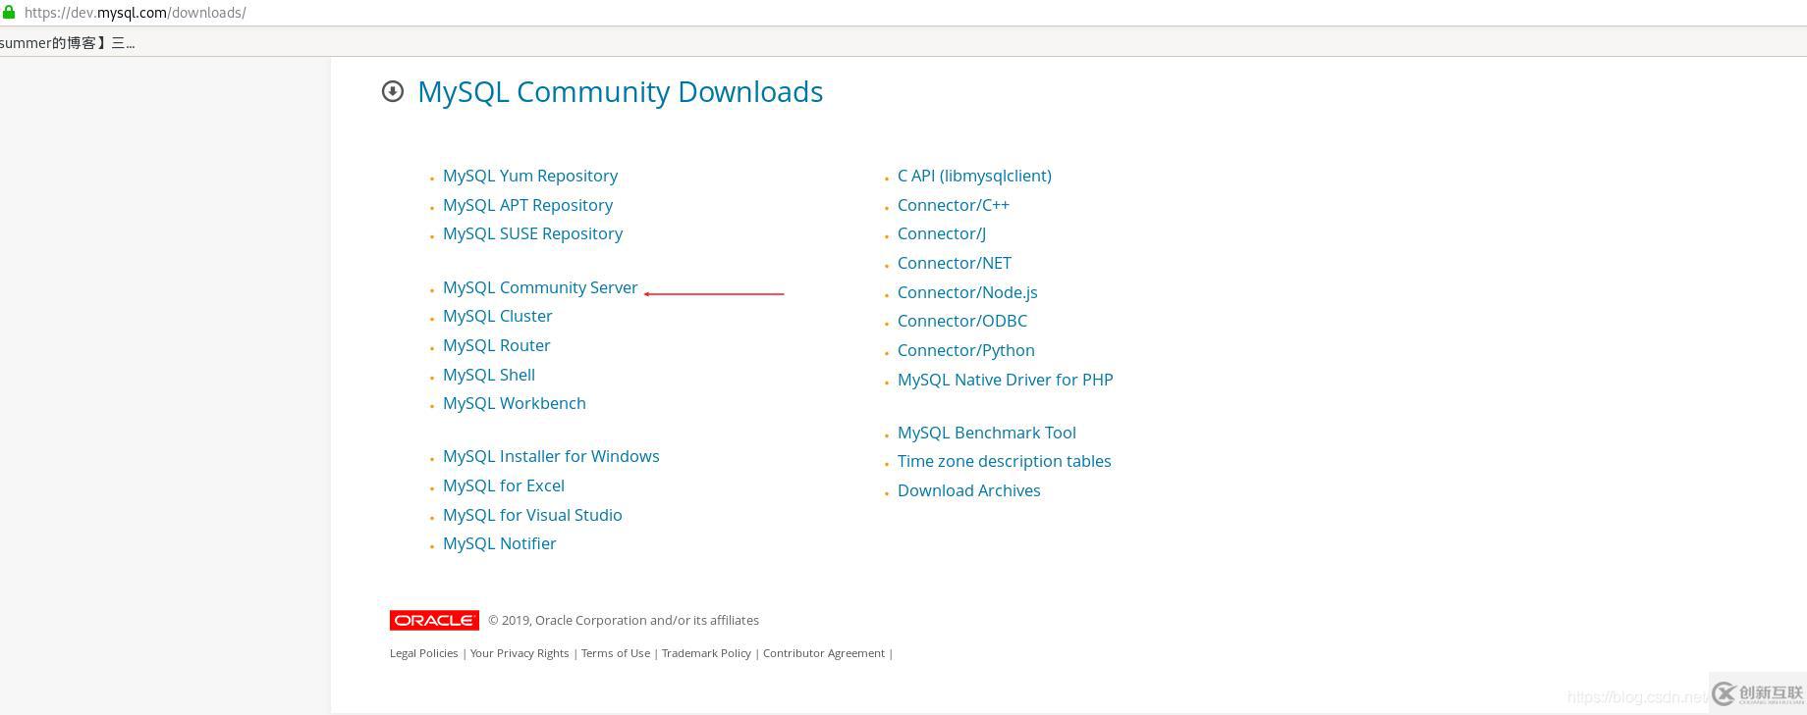The width and height of the screenshot is (1807, 715).
Task: Click the green padlock security icon
Action: pyautogui.click(x=8, y=12)
